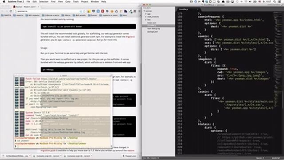Click the show all downloads button
The image size is (284, 160).
click(x=130, y=156)
